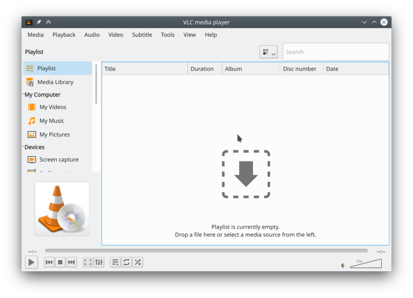Set volume on triangular volume slider
The height and width of the screenshot is (298, 413).
coord(366,263)
